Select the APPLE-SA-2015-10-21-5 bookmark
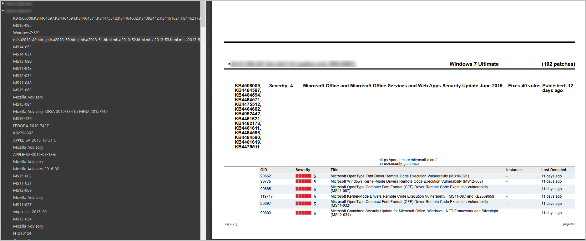This screenshot has height=241, width=586. [35, 140]
